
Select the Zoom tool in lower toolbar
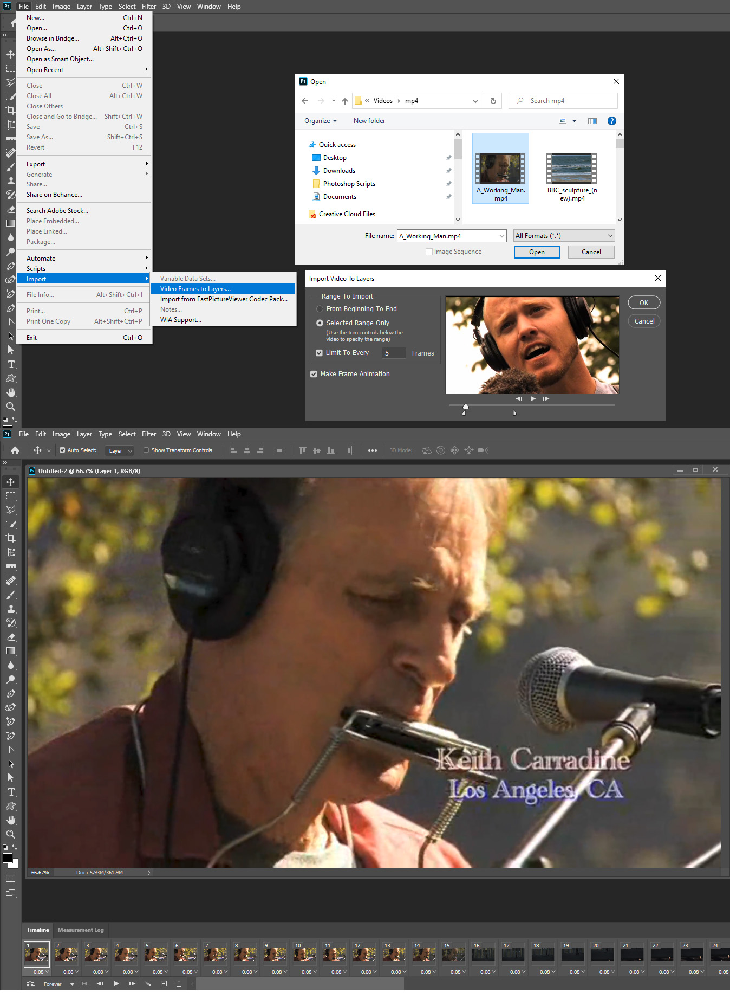pyautogui.click(x=11, y=834)
